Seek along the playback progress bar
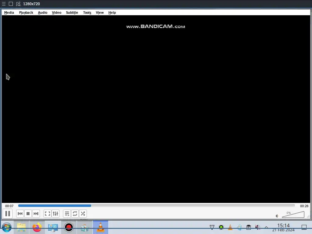The width and height of the screenshot is (312, 234). pos(156,206)
